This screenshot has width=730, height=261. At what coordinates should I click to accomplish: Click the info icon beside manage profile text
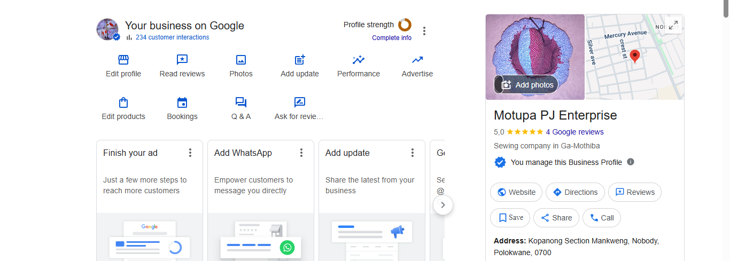click(x=631, y=162)
